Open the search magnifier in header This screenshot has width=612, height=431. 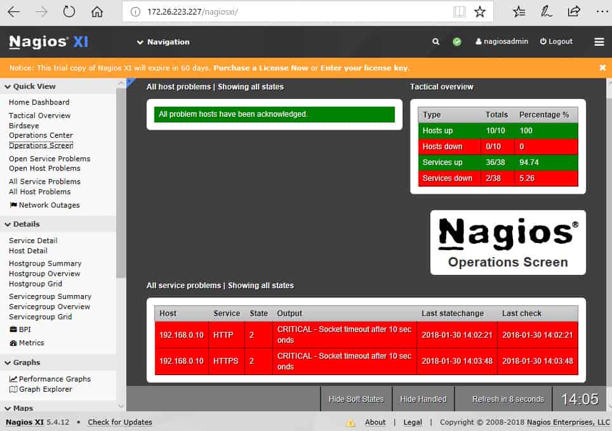(436, 41)
